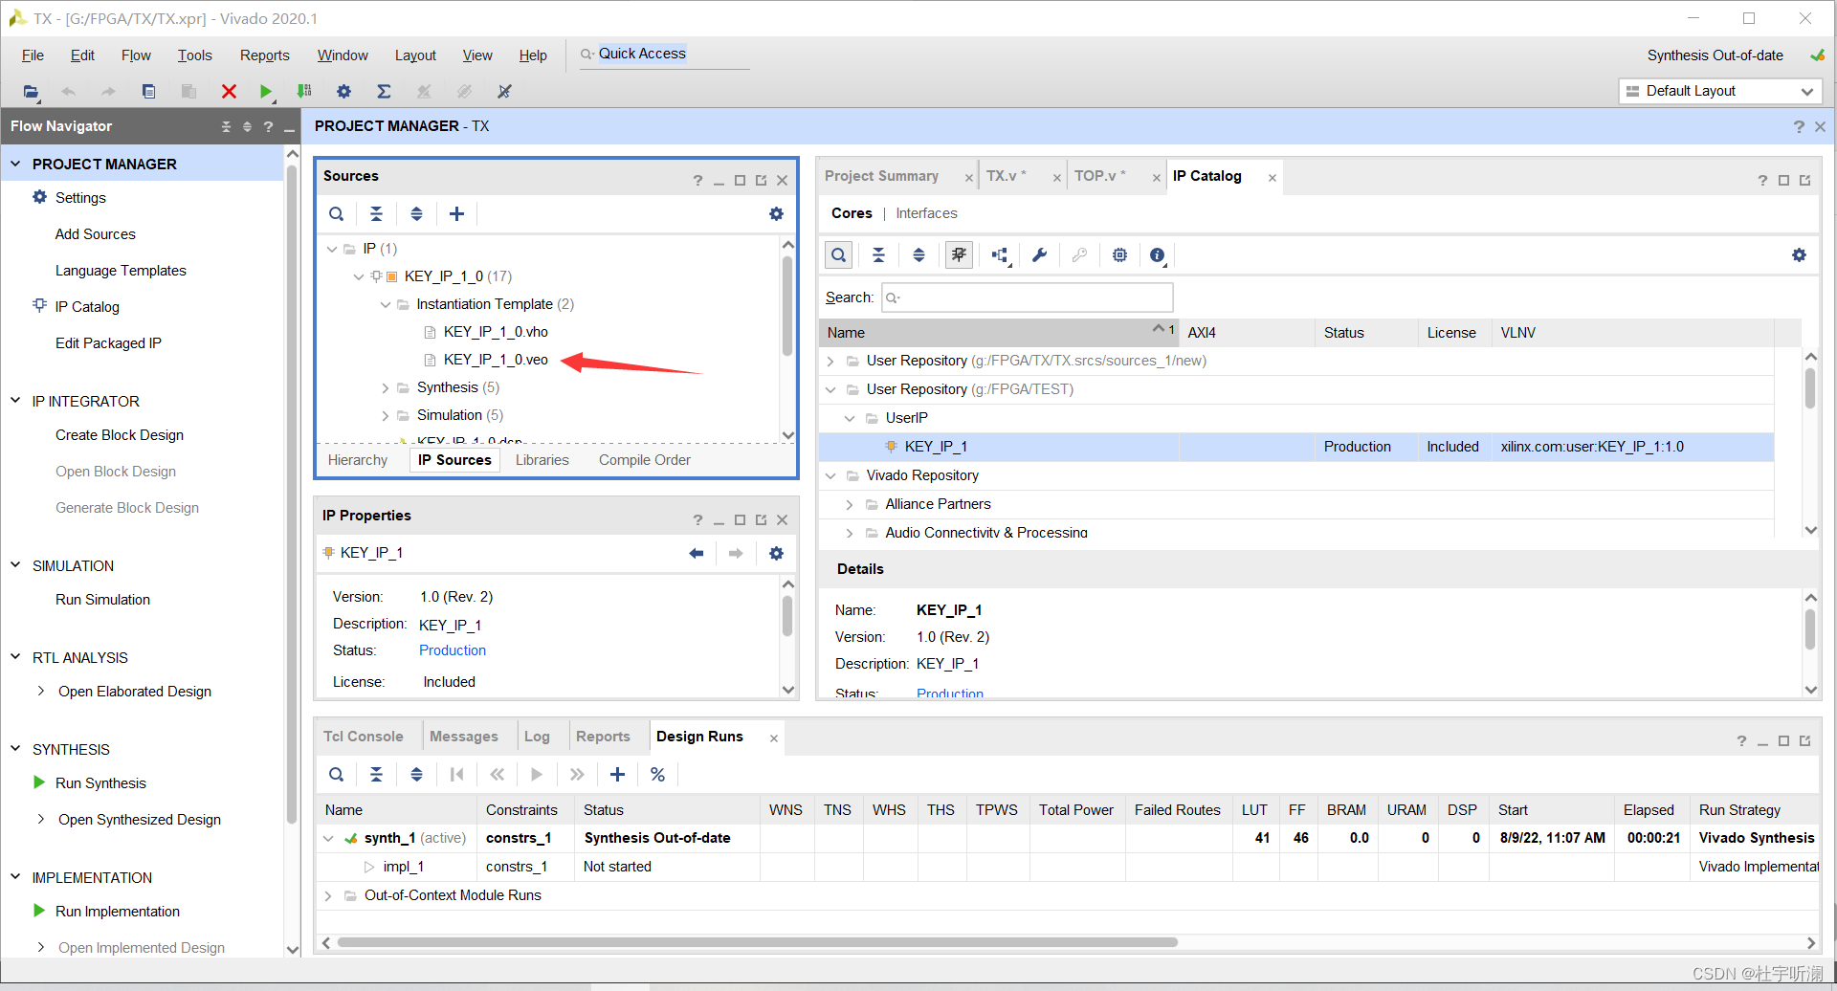Open the Default Layout dropdown
1837x991 pixels.
point(1720,91)
